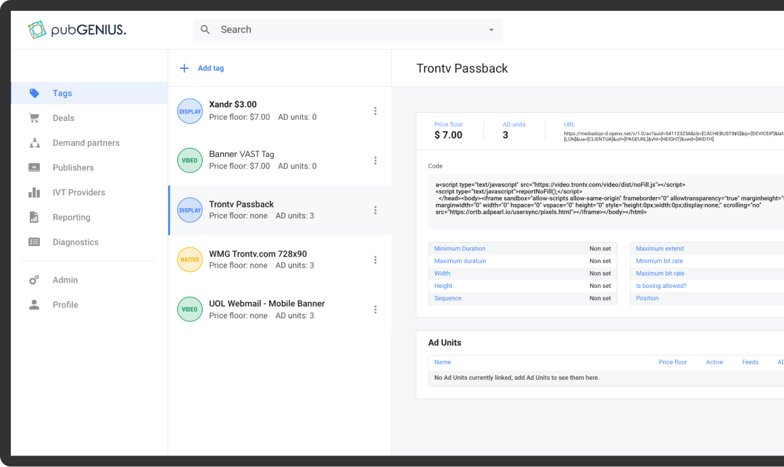Click the Profile person icon
The image size is (784, 467).
tap(34, 305)
